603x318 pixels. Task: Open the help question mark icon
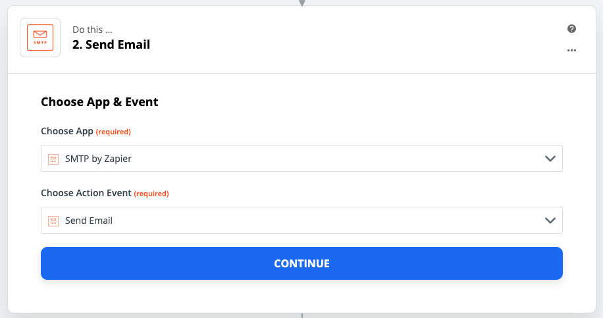click(x=571, y=29)
